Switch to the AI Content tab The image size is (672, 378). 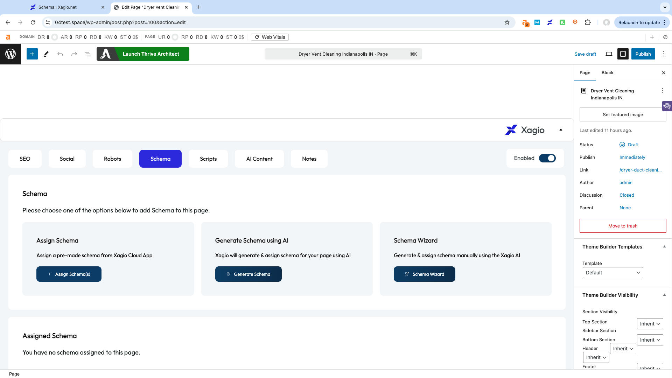tap(259, 159)
